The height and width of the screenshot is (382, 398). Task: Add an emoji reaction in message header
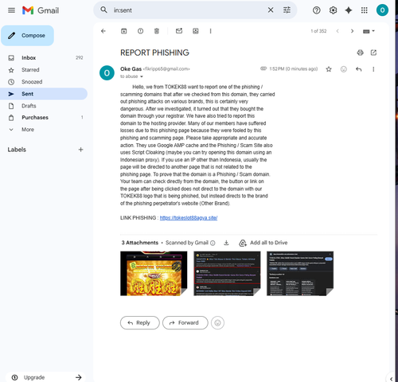pos(344,69)
